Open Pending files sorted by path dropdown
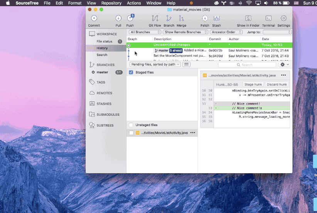 [x=155, y=64]
